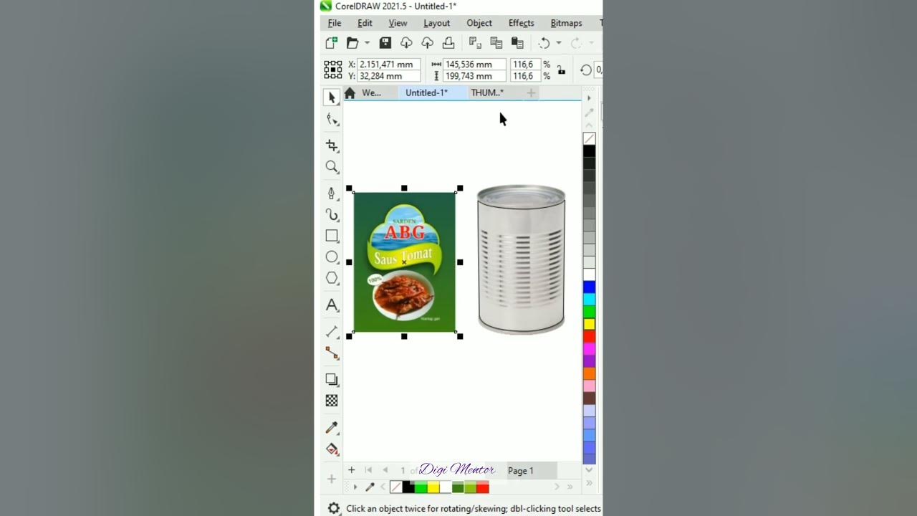Image resolution: width=917 pixels, height=516 pixels.
Task: Pick the dark green document palette swatch
Action: pyautogui.click(x=458, y=487)
